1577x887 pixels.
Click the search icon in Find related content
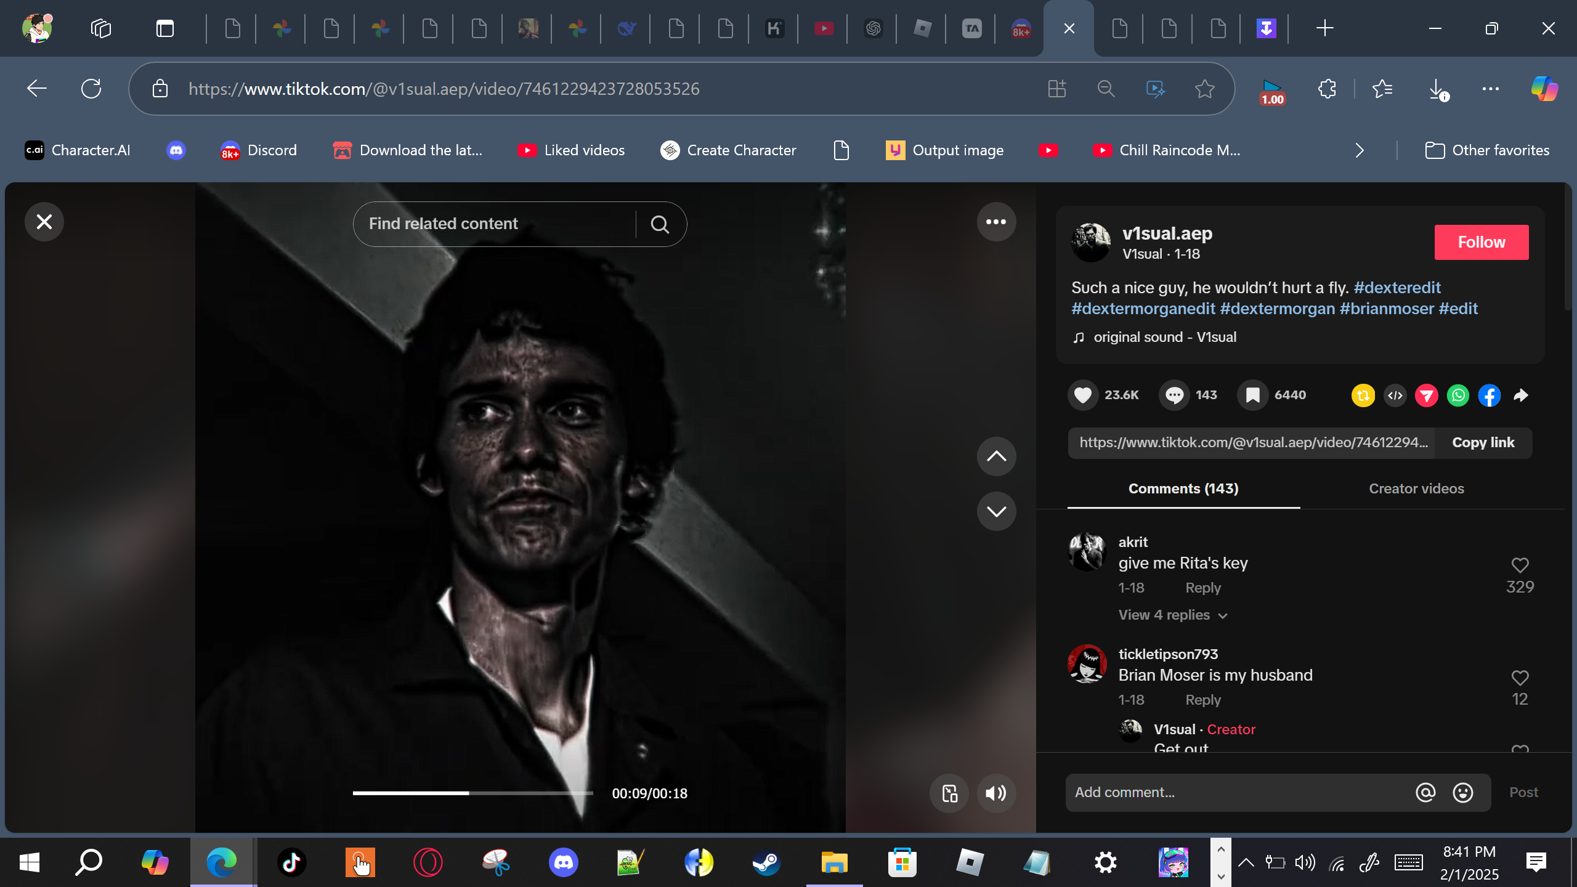coord(660,224)
